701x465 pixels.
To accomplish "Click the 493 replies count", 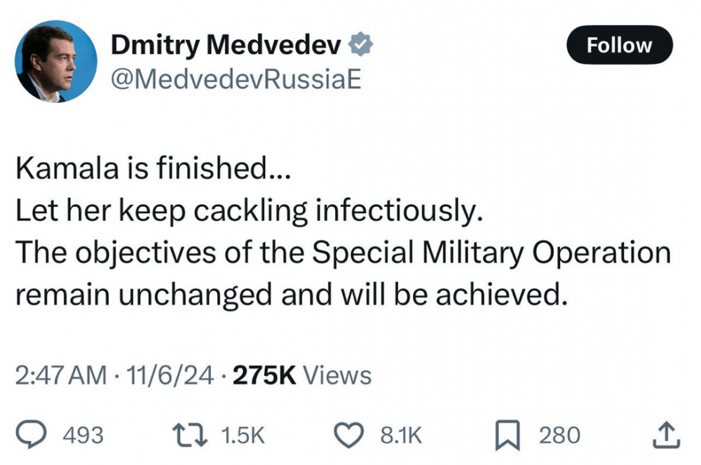I will point(83,436).
